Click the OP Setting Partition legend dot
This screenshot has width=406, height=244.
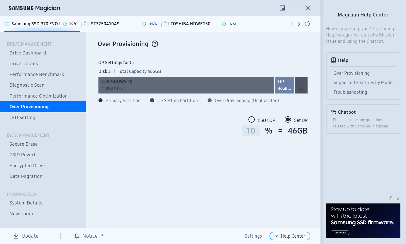[x=152, y=101]
